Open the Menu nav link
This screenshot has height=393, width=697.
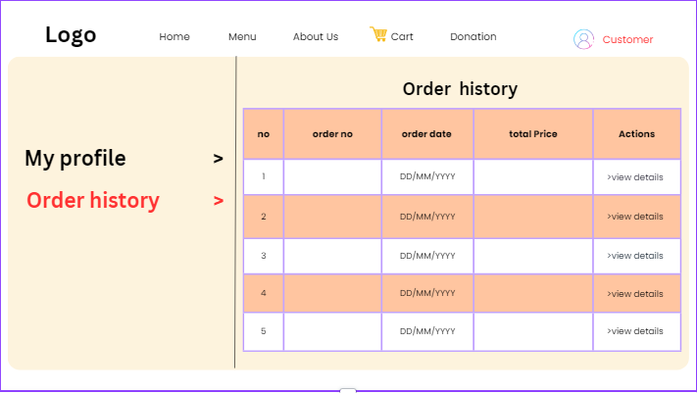242,36
